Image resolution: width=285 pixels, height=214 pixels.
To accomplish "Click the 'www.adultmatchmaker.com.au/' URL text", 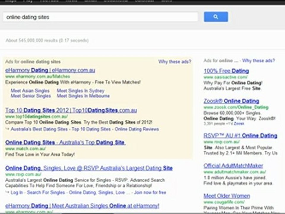I will tap(235, 172).
